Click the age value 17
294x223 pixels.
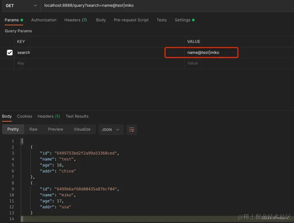click(x=59, y=201)
